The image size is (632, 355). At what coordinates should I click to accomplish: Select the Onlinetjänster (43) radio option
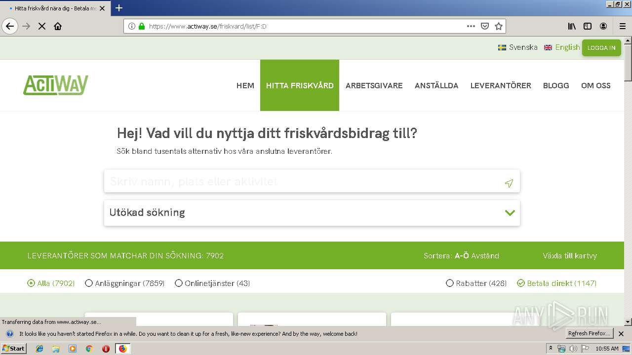[212, 283]
